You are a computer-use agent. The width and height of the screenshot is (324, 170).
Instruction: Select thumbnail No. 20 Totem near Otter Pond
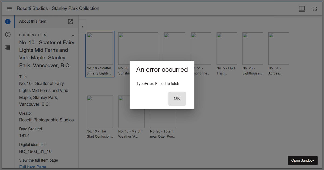click(x=163, y=121)
